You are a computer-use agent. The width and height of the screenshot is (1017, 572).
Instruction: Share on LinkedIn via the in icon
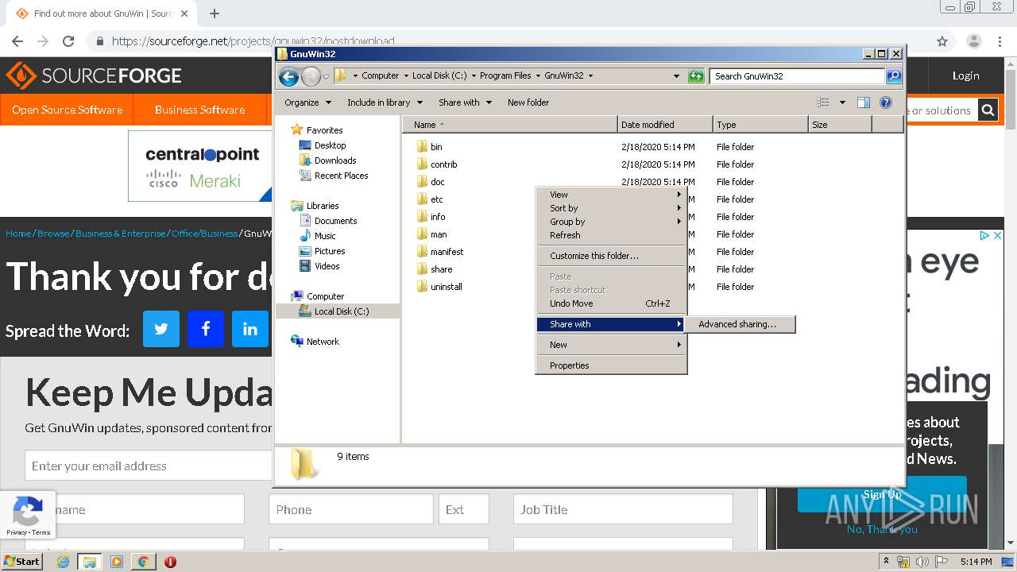pos(250,329)
